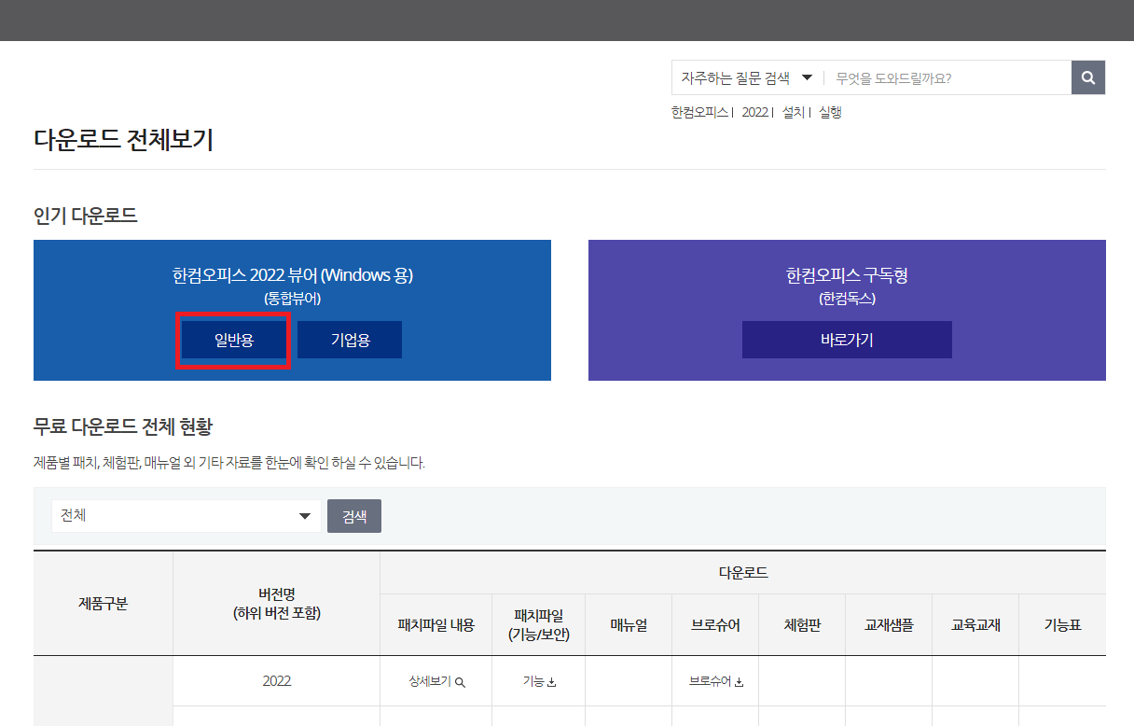This screenshot has height=726, width=1134.
Task: Open the 실행 link
Action: [828, 111]
